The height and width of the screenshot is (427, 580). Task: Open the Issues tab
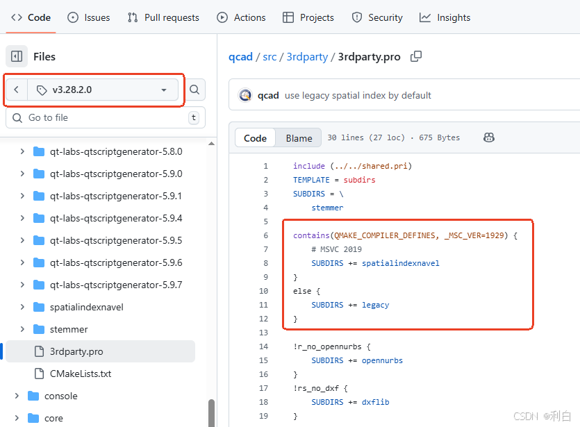point(89,17)
